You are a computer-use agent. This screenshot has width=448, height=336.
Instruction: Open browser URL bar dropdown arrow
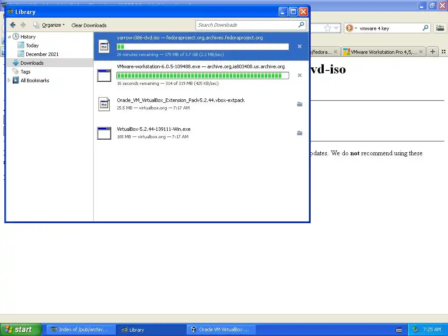point(336,28)
